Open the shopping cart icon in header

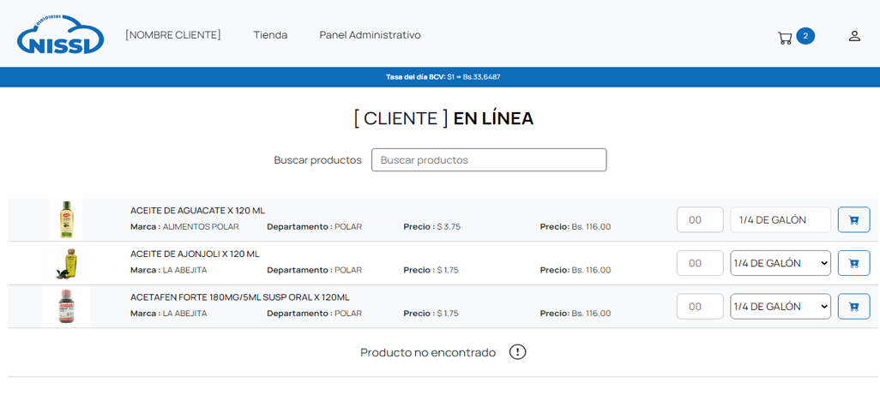pos(785,37)
